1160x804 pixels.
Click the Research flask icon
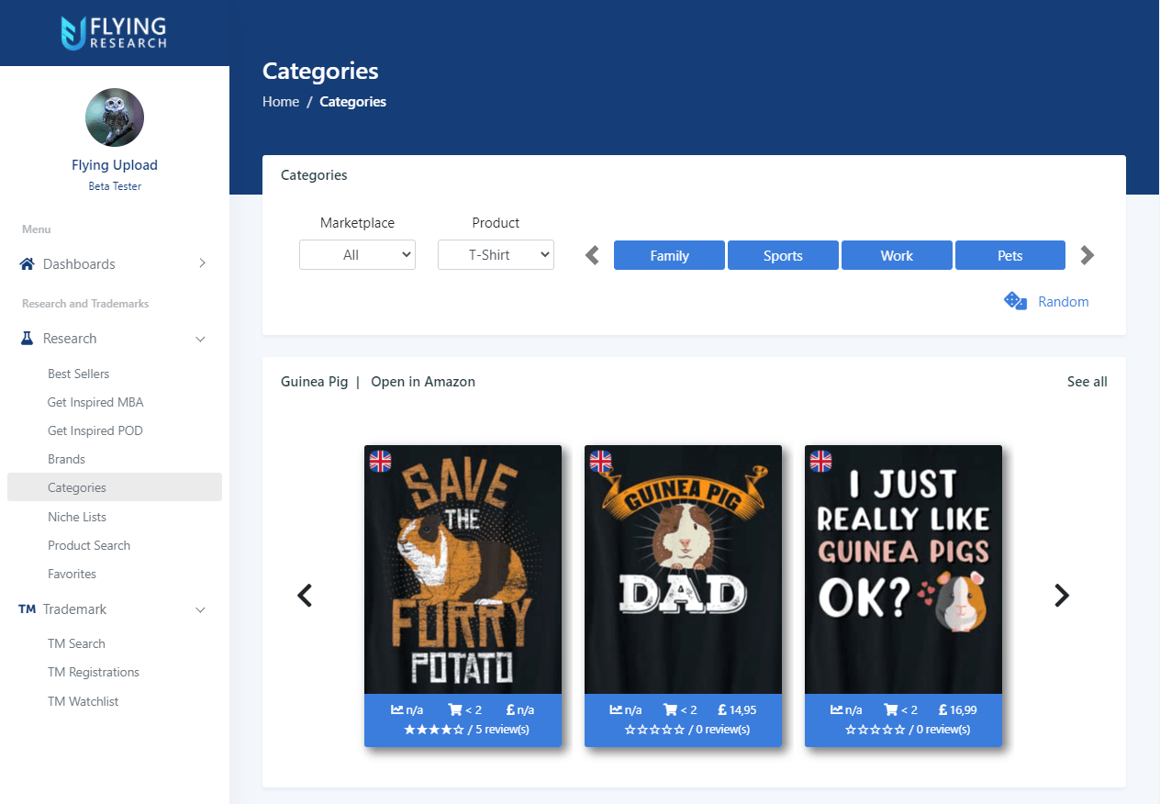27,339
